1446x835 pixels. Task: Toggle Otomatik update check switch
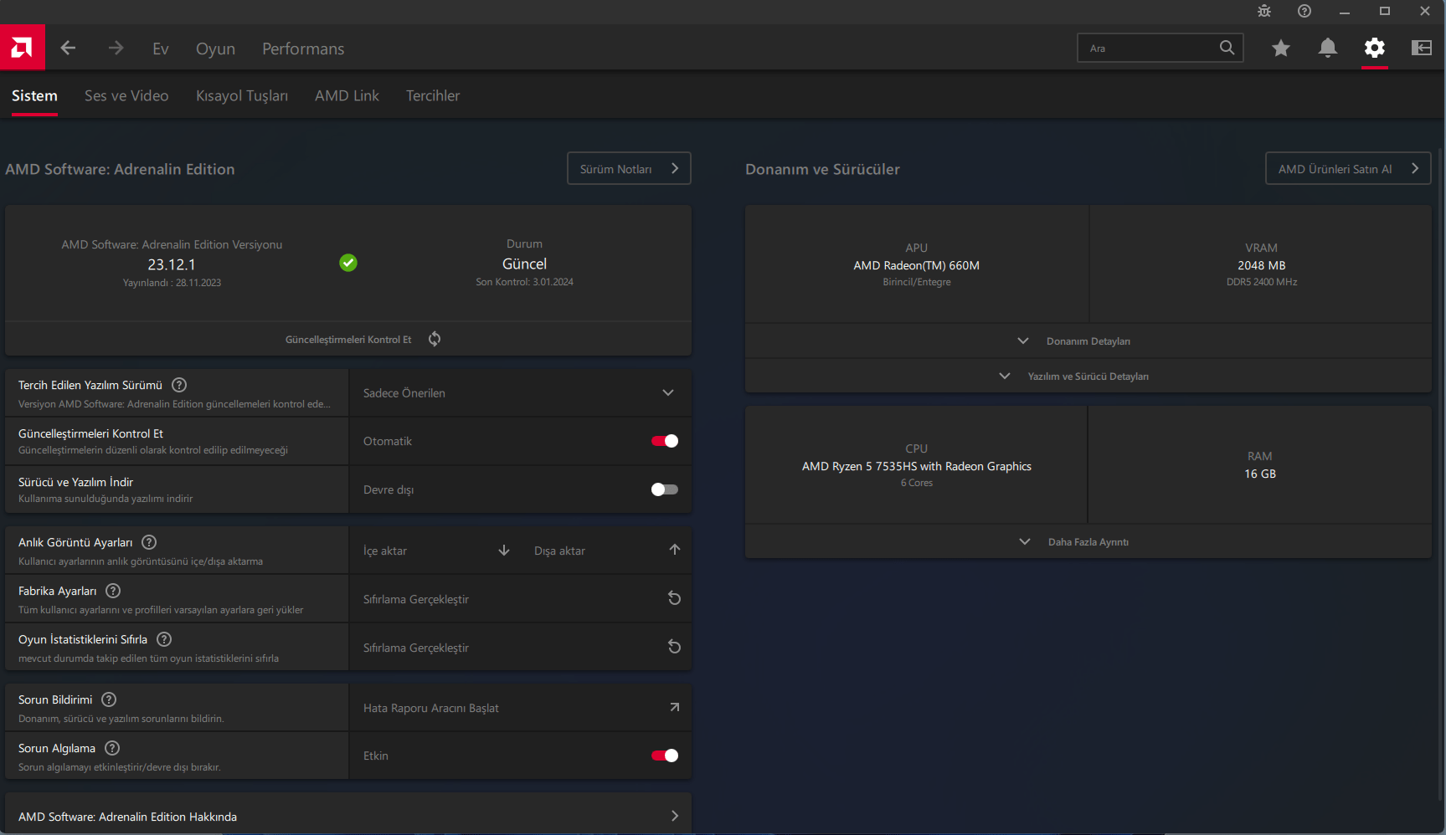tap(665, 441)
